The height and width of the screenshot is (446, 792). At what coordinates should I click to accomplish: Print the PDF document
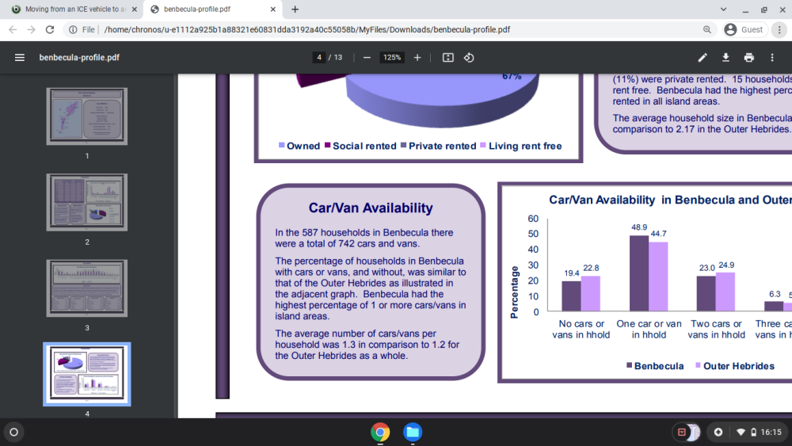749,58
